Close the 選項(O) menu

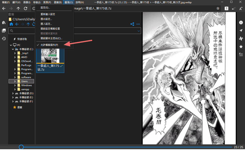coord(69,2)
